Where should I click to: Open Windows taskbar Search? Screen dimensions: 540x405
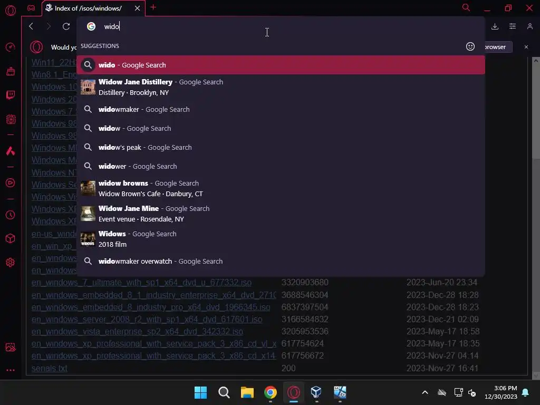tap(224, 392)
